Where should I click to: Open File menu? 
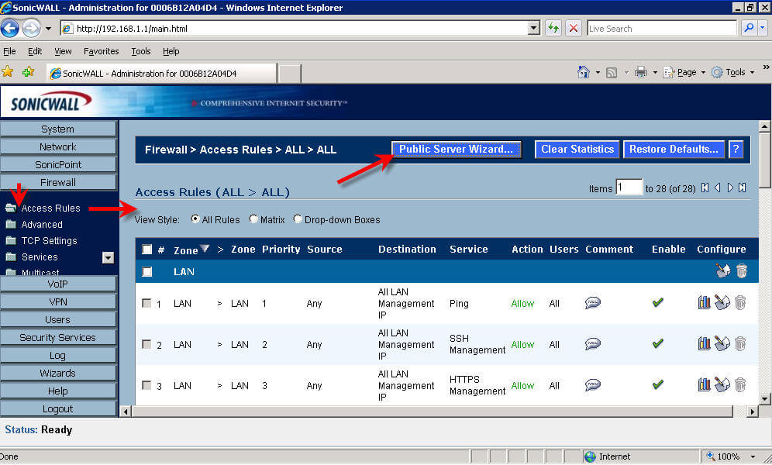(9, 51)
